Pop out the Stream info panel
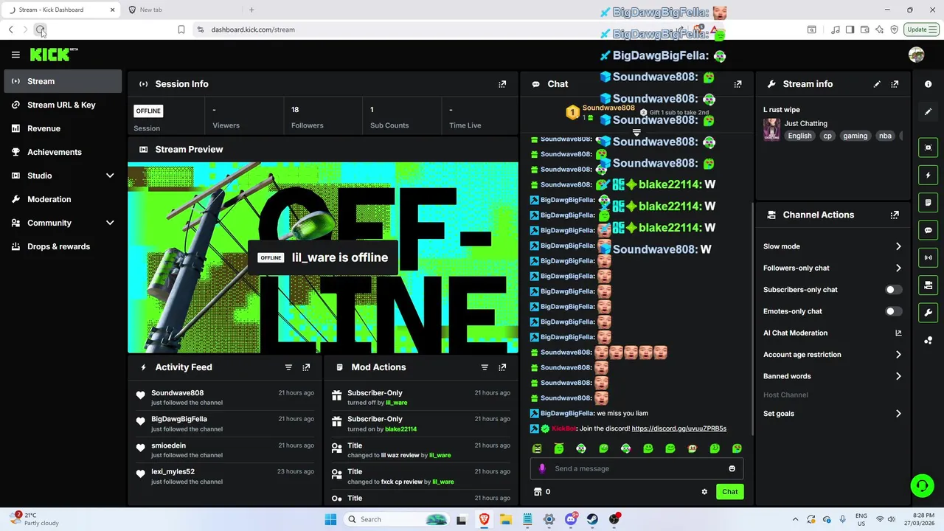The height and width of the screenshot is (531, 944). (x=895, y=84)
